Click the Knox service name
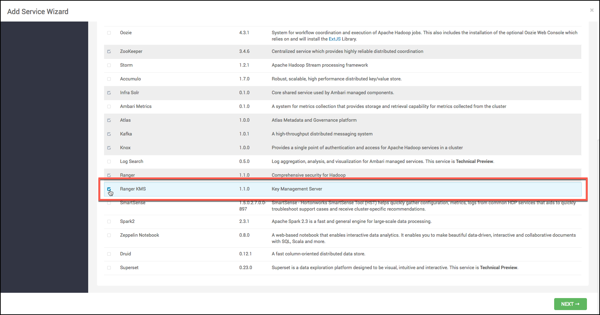600x315 pixels. tap(125, 147)
